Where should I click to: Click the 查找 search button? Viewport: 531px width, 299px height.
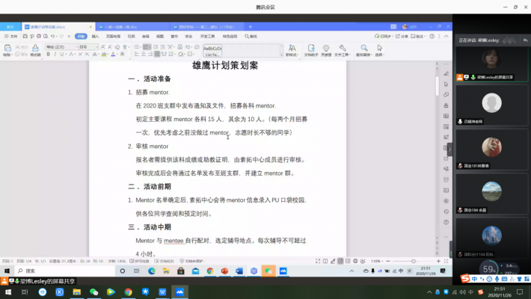(251, 36)
